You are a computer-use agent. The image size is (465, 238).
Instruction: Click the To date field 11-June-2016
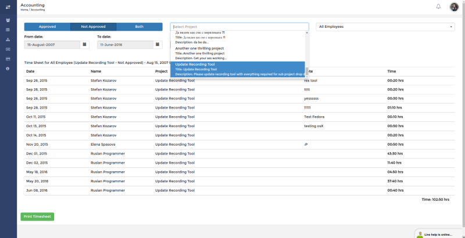tap(125, 45)
